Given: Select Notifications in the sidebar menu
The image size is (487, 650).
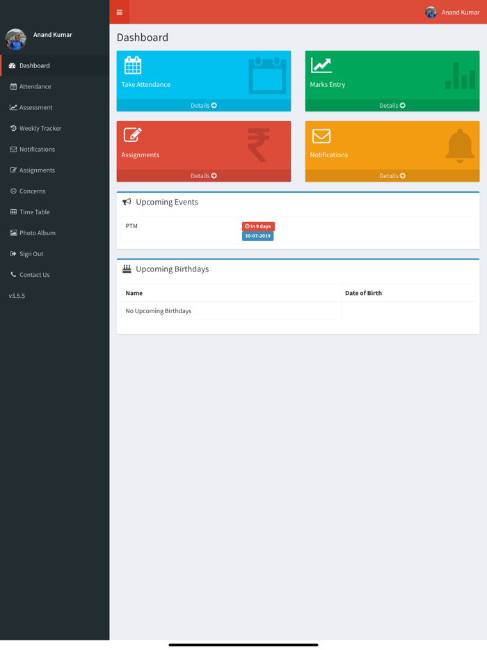Looking at the screenshot, I should click(x=55, y=149).
